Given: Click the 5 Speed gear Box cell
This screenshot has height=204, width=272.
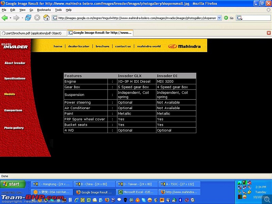Looking at the screenshot, I should tap(137, 87).
